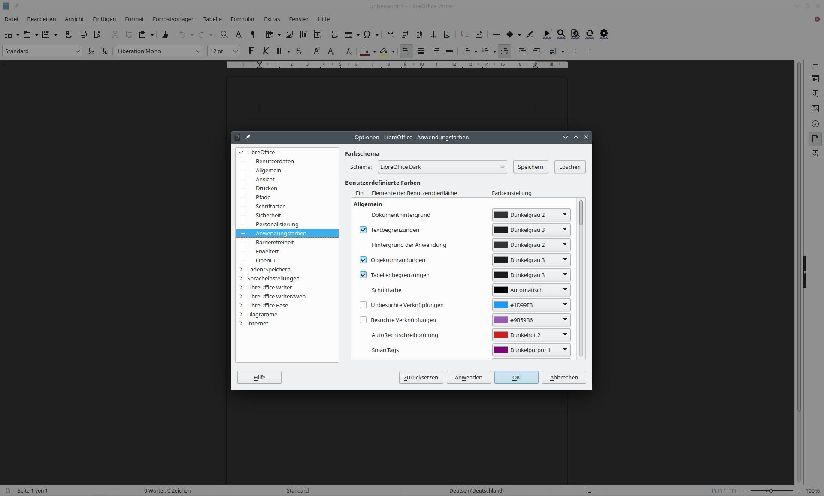This screenshot has width=824, height=496.
Task: Open the Extras menu
Action: [x=272, y=19]
